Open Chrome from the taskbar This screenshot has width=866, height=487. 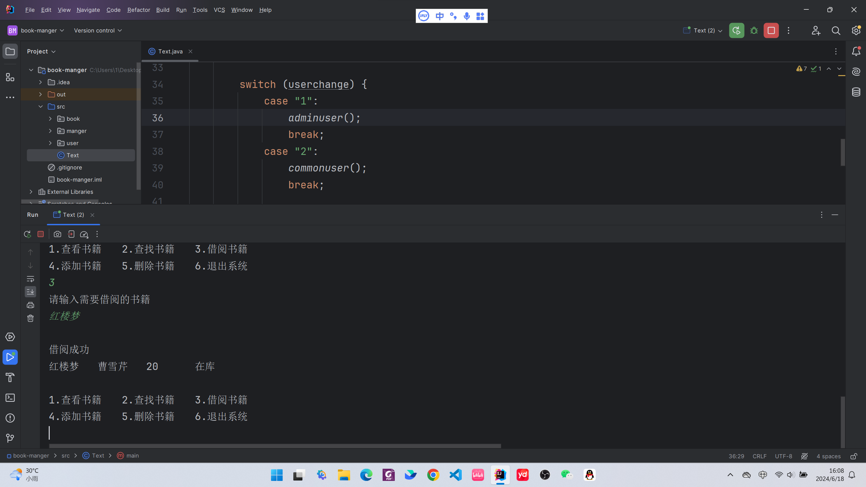point(433,475)
